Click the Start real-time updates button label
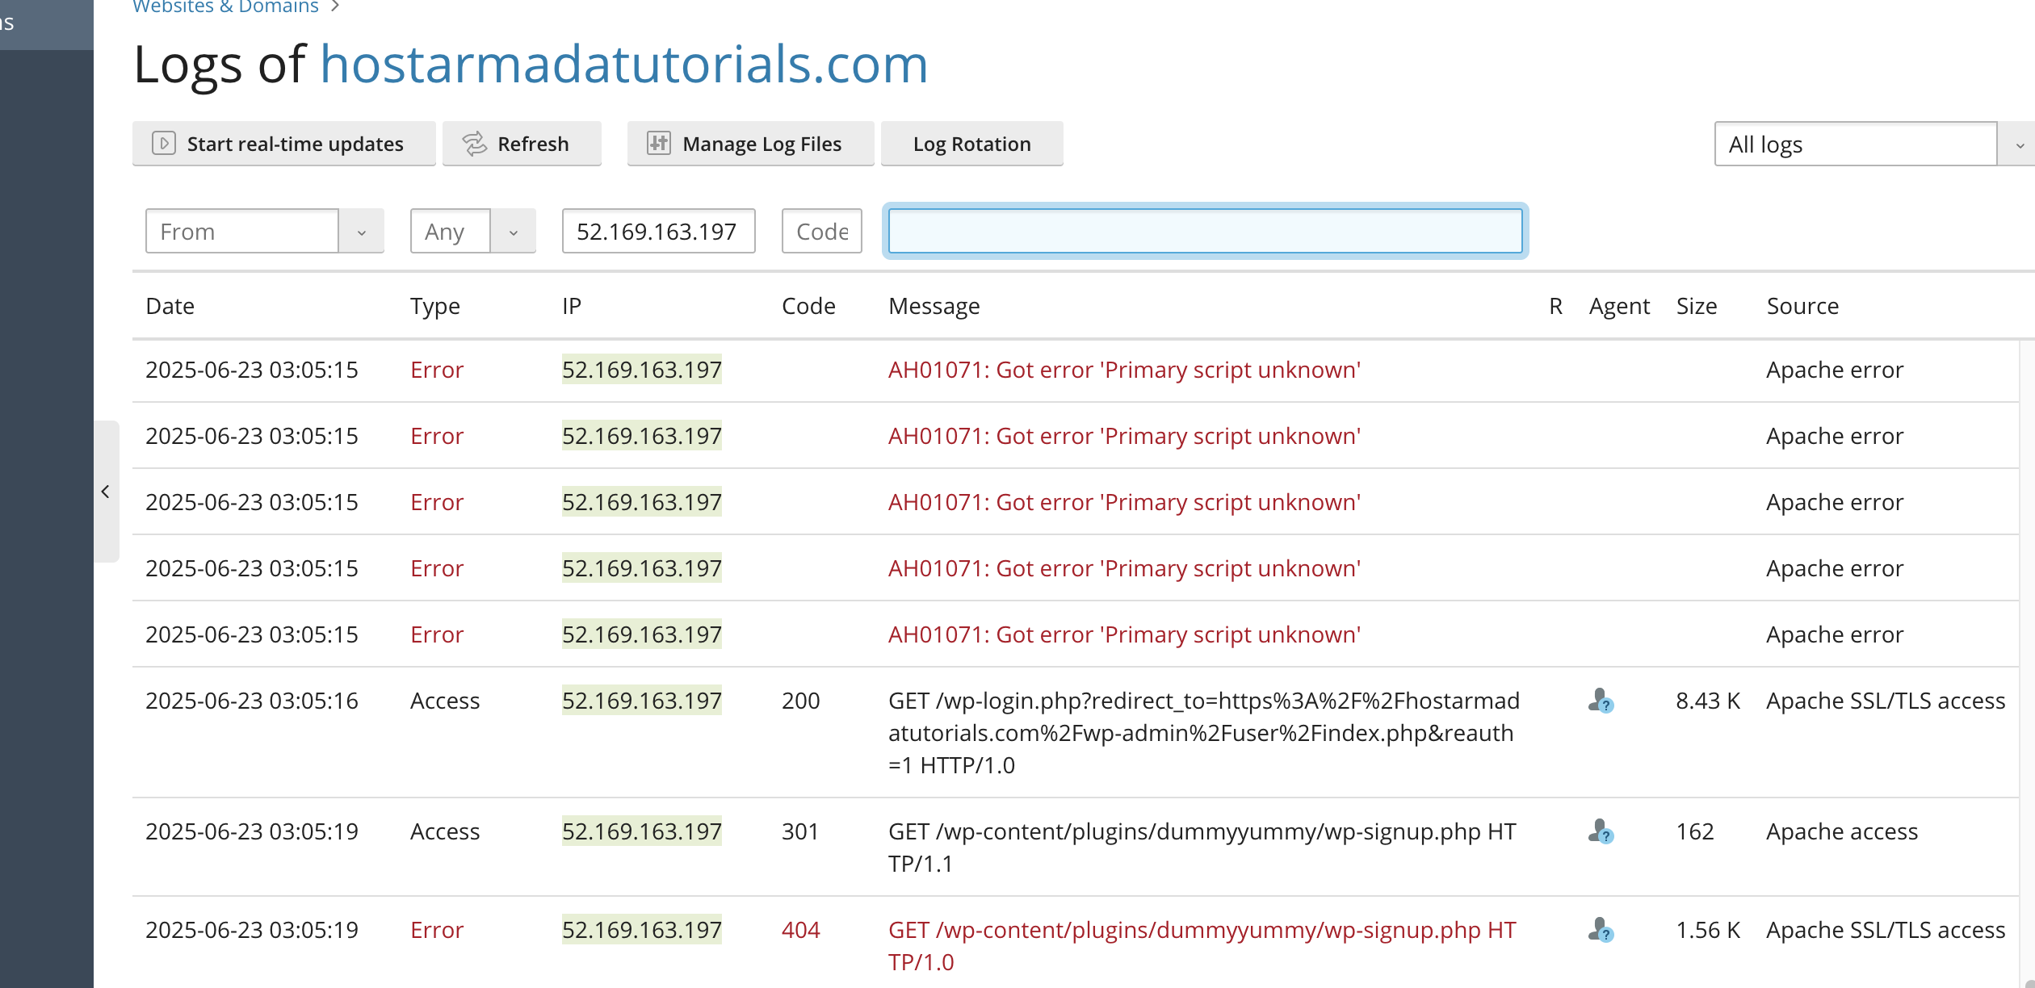2035x988 pixels. pos(296,144)
